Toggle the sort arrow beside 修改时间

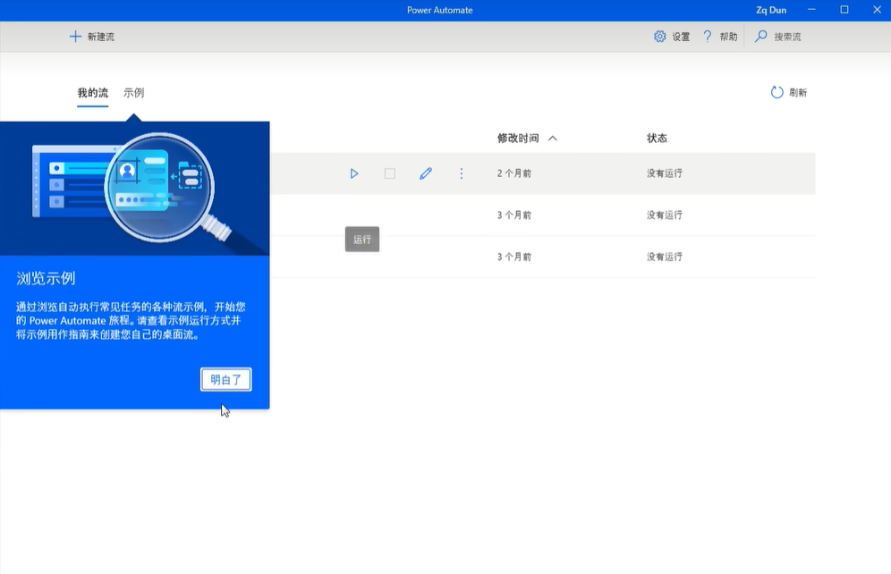coord(553,139)
